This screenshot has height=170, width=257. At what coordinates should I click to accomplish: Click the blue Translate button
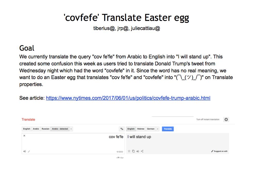(x=168, y=129)
